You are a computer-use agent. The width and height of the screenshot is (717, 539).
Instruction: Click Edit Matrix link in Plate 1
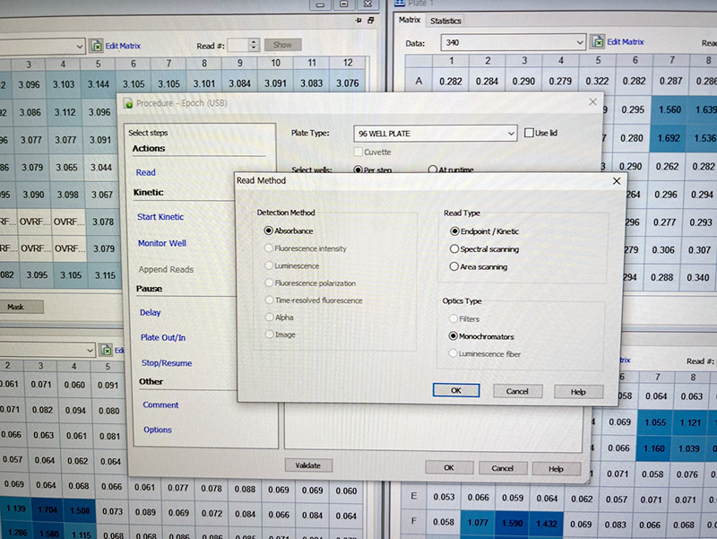point(625,42)
